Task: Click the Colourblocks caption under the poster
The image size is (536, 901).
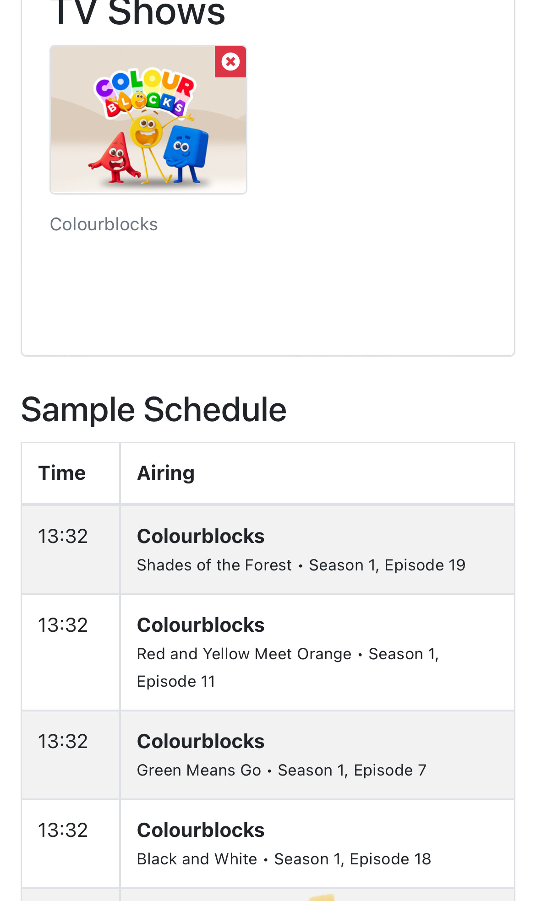Action: (104, 224)
